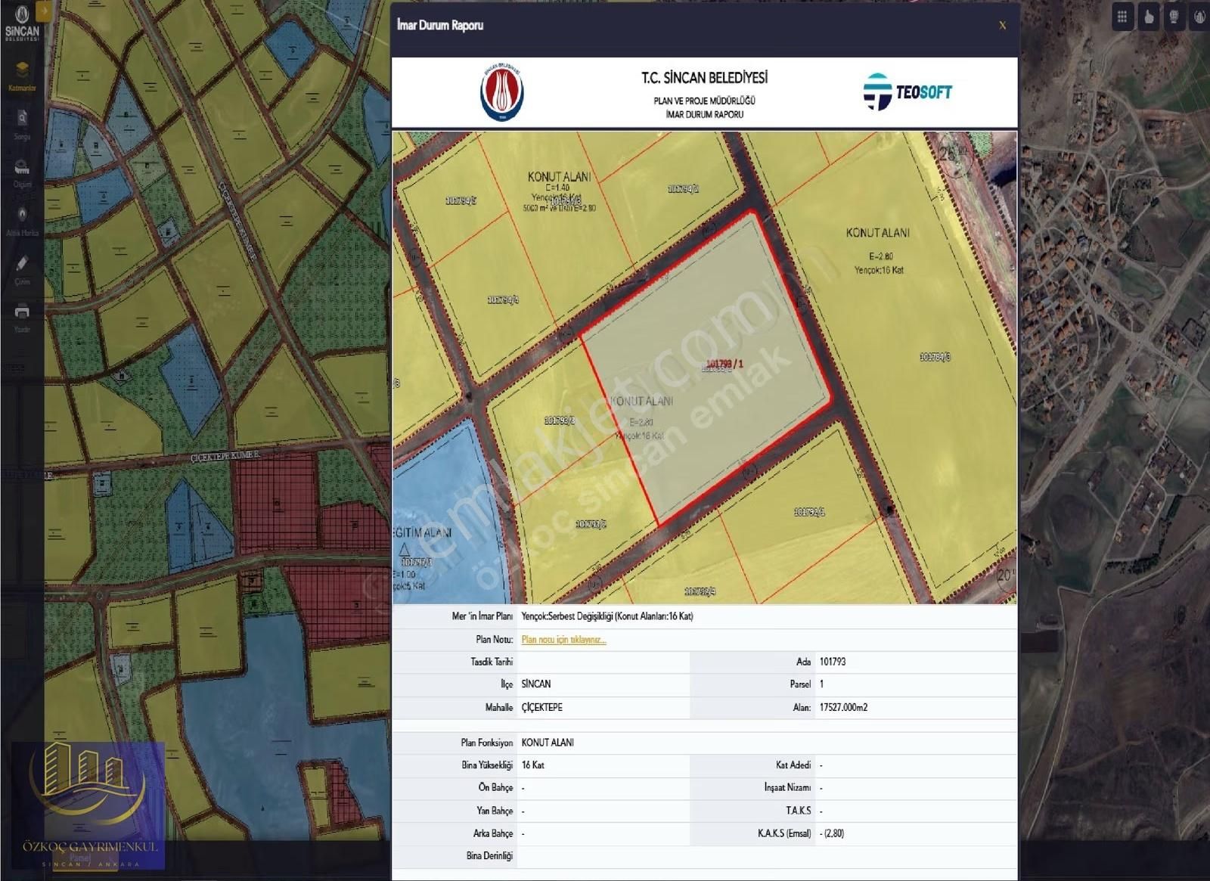Click the globe icon in top toolbar
Image resolution: width=1210 pixels, height=881 pixels.
coord(1174,17)
